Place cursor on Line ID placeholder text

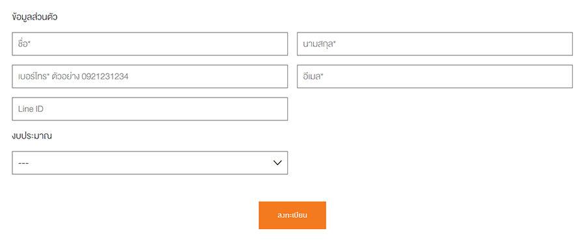(x=31, y=109)
